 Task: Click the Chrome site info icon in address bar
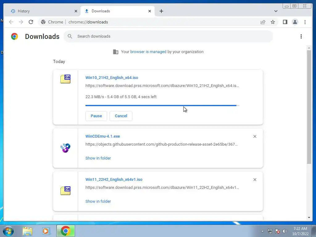(43, 22)
